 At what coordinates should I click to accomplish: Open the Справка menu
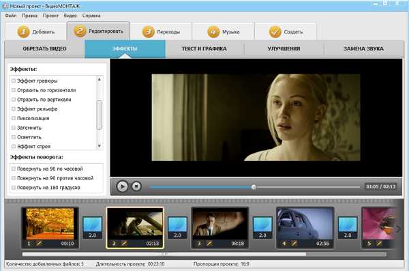click(x=91, y=16)
